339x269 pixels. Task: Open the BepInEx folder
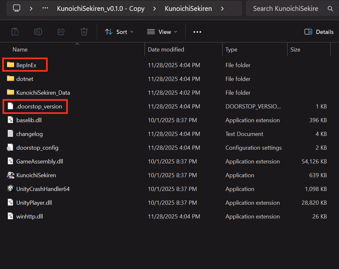coord(26,65)
